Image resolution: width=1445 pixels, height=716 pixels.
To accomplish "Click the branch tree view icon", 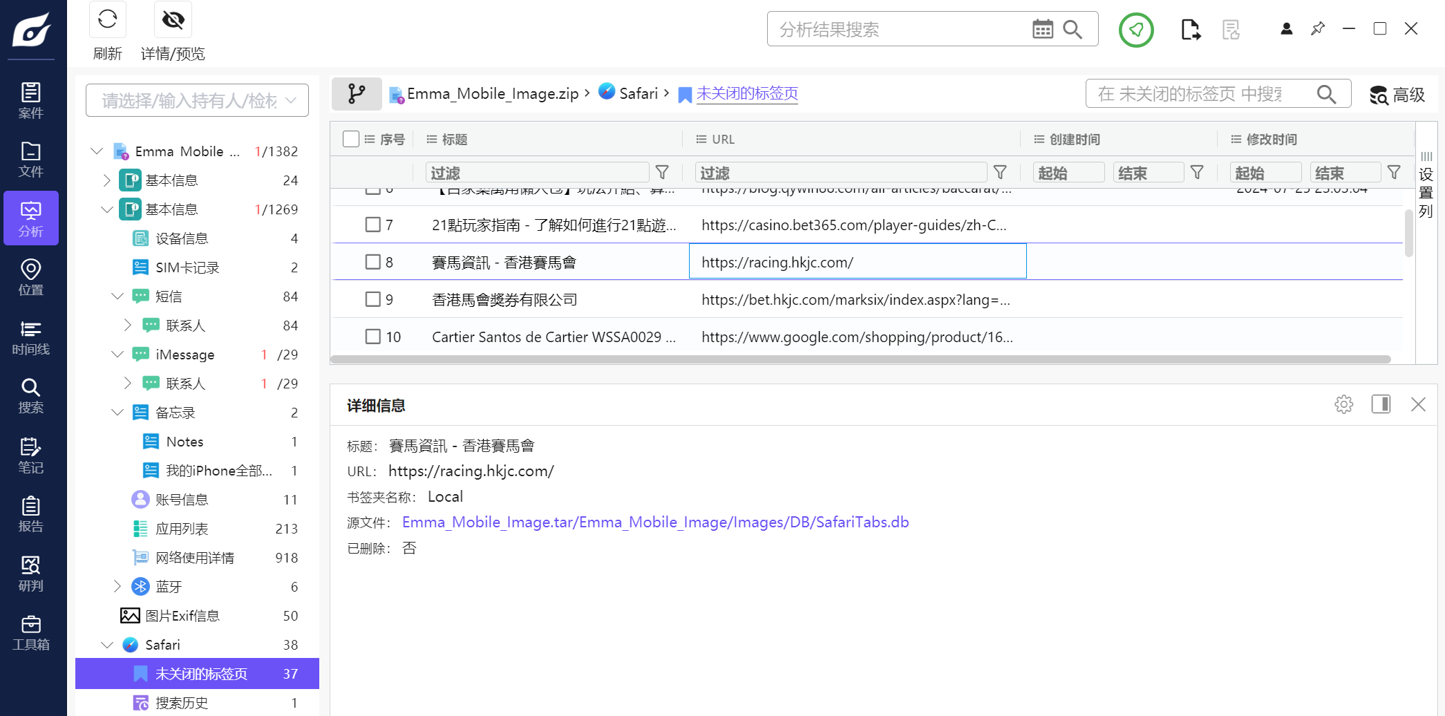I will pyautogui.click(x=357, y=94).
